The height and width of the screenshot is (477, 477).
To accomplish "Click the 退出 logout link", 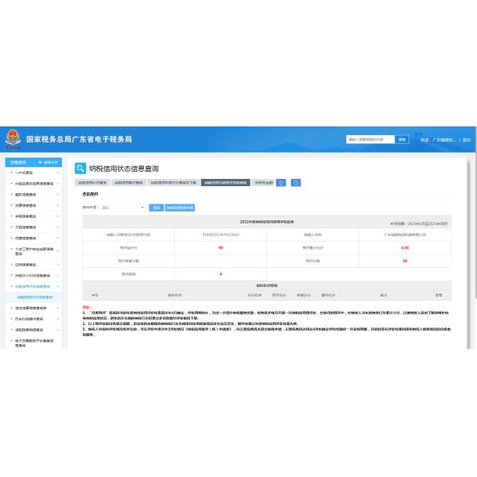I will (x=466, y=139).
